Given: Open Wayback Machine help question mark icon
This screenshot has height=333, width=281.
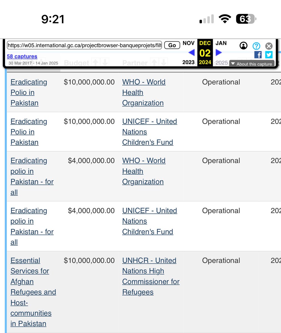Looking at the screenshot, I should [x=256, y=46].
